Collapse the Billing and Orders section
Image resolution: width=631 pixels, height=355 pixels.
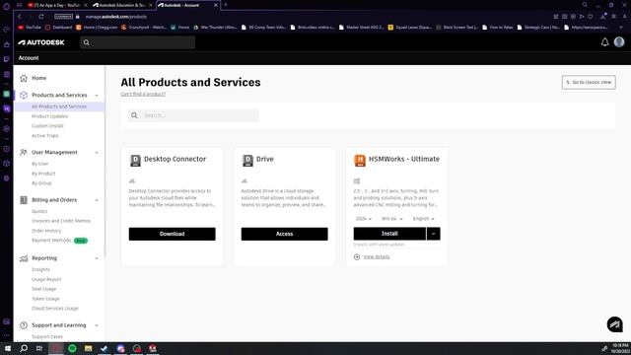[x=97, y=200]
